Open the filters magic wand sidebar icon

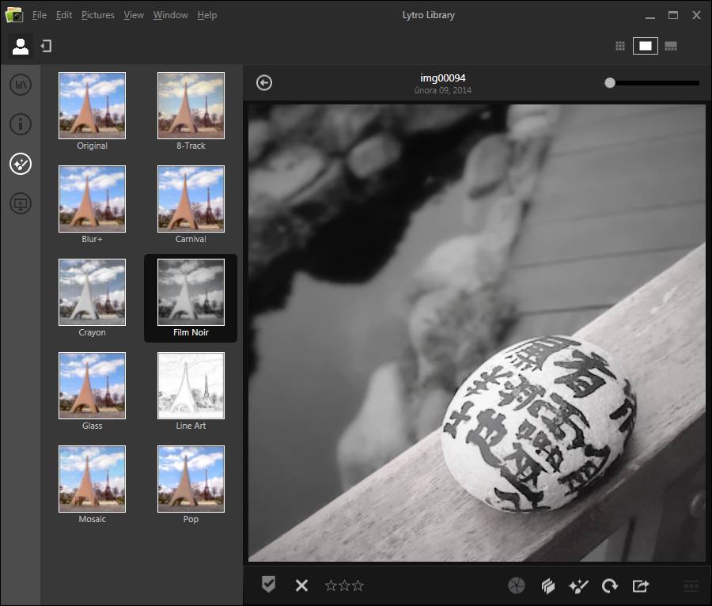[21, 164]
